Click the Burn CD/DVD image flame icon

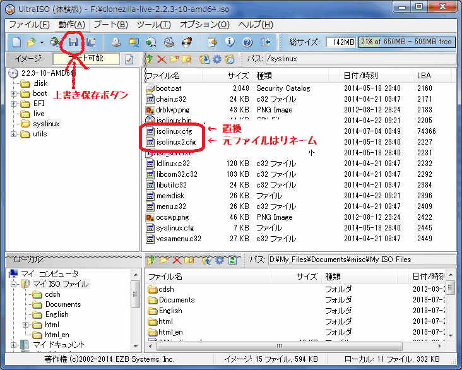click(x=187, y=42)
